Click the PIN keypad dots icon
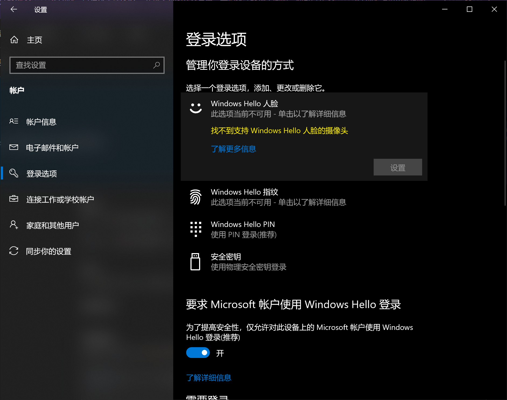 pyautogui.click(x=196, y=229)
